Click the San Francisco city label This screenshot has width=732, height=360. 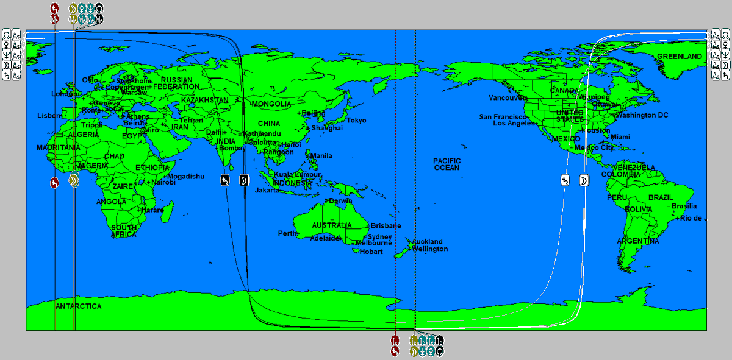(x=502, y=116)
